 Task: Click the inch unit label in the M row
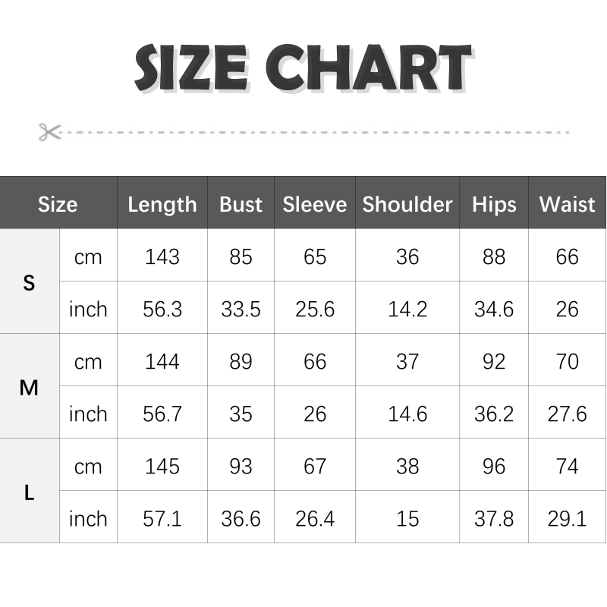[88, 414]
